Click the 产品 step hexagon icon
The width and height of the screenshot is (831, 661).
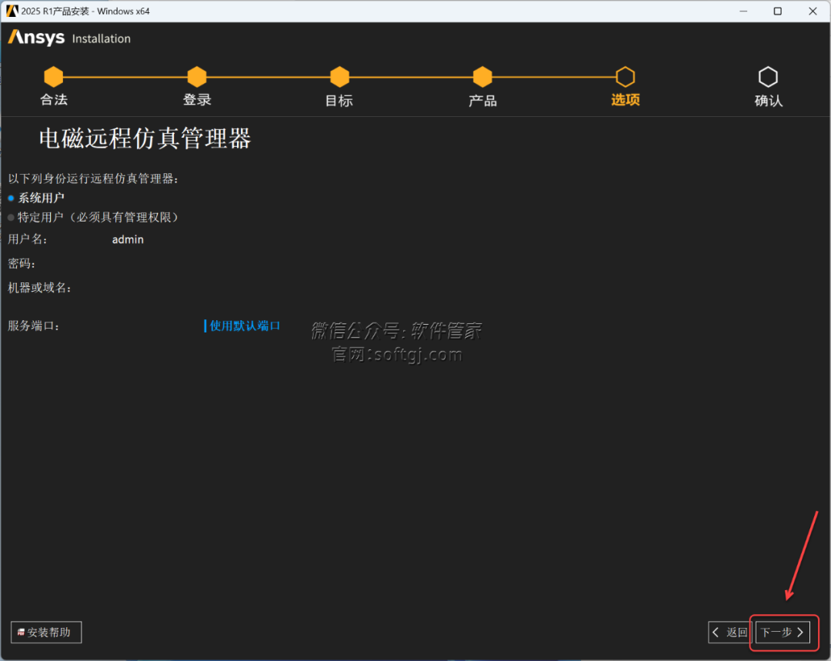(482, 77)
